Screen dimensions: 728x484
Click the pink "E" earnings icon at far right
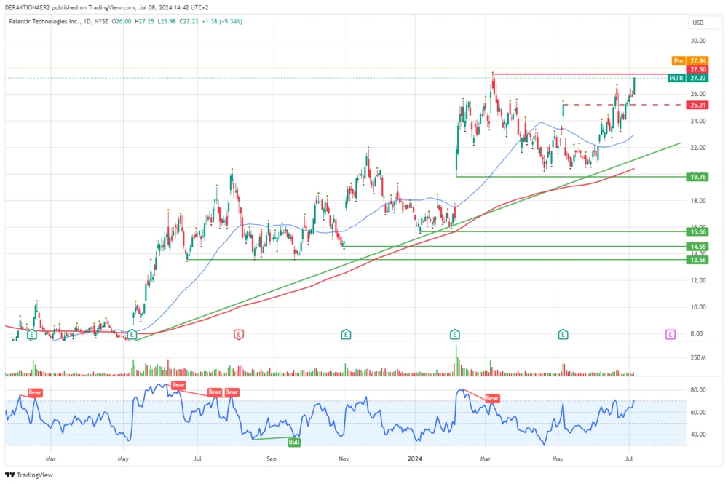(x=670, y=335)
